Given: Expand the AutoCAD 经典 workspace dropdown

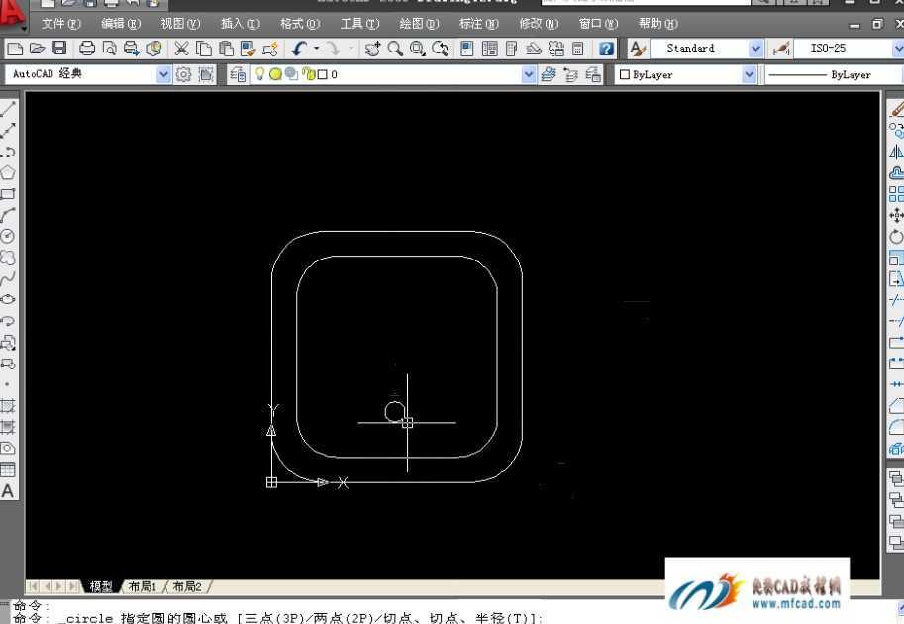Looking at the screenshot, I should coord(163,74).
